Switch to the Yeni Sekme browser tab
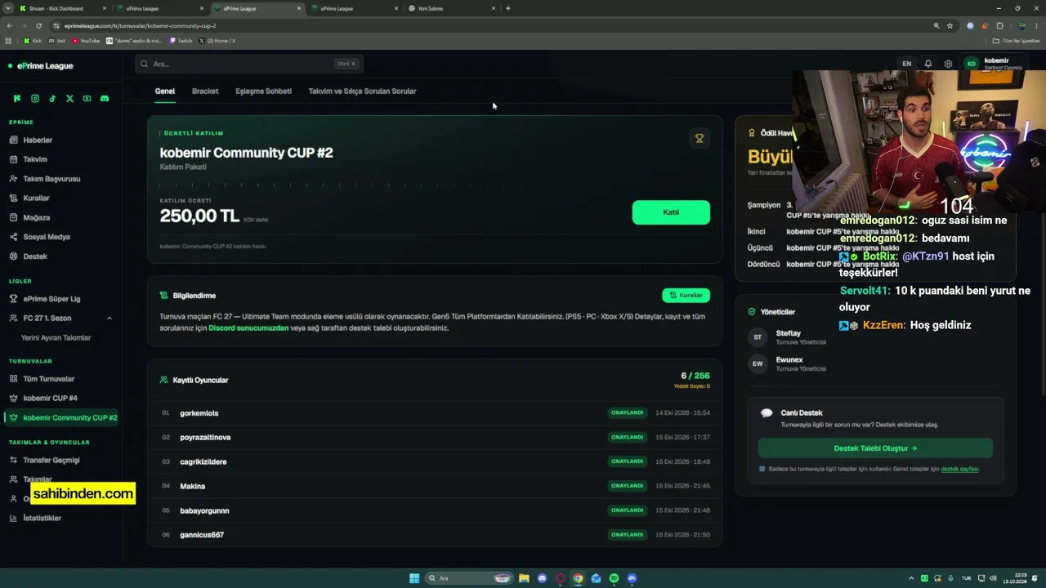Screen dimensions: 1046x588 click(x=449, y=8)
